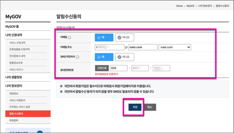Open 회원정보 in sidebar
Image resolution: width=234 pixels, height=133 pixels.
click(14, 93)
